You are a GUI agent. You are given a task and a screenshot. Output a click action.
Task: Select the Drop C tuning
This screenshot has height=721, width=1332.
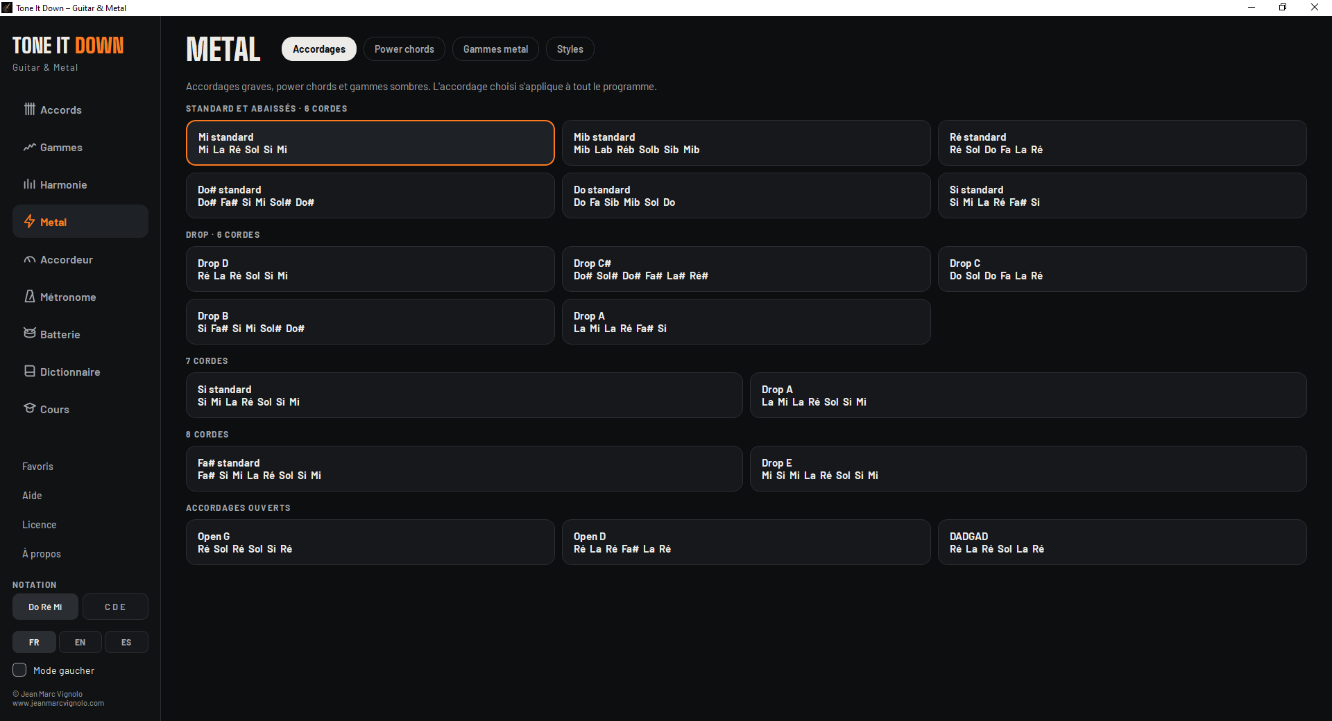coord(1122,269)
